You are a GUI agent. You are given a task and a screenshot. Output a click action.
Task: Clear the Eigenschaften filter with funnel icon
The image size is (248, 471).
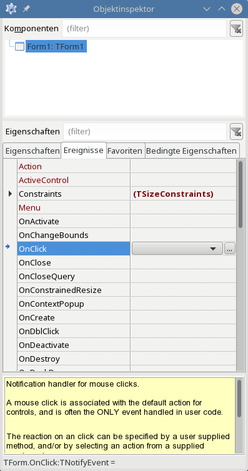coord(236,132)
